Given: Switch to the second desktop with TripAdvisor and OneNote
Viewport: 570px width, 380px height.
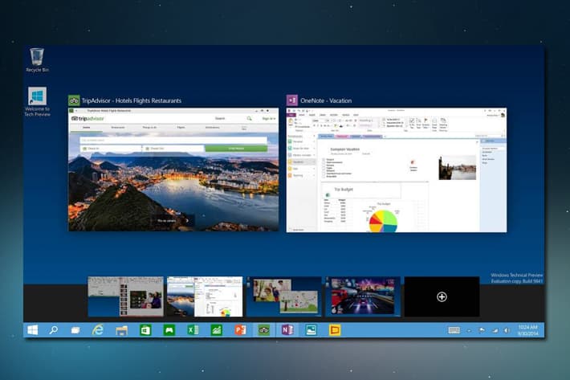Looking at the screenshot, I should pos(205,296).
